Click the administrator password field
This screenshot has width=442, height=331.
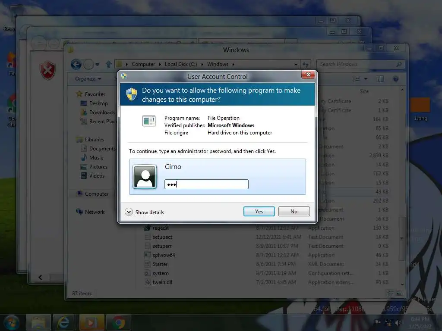pyautogui.click(x=206, y=184)
